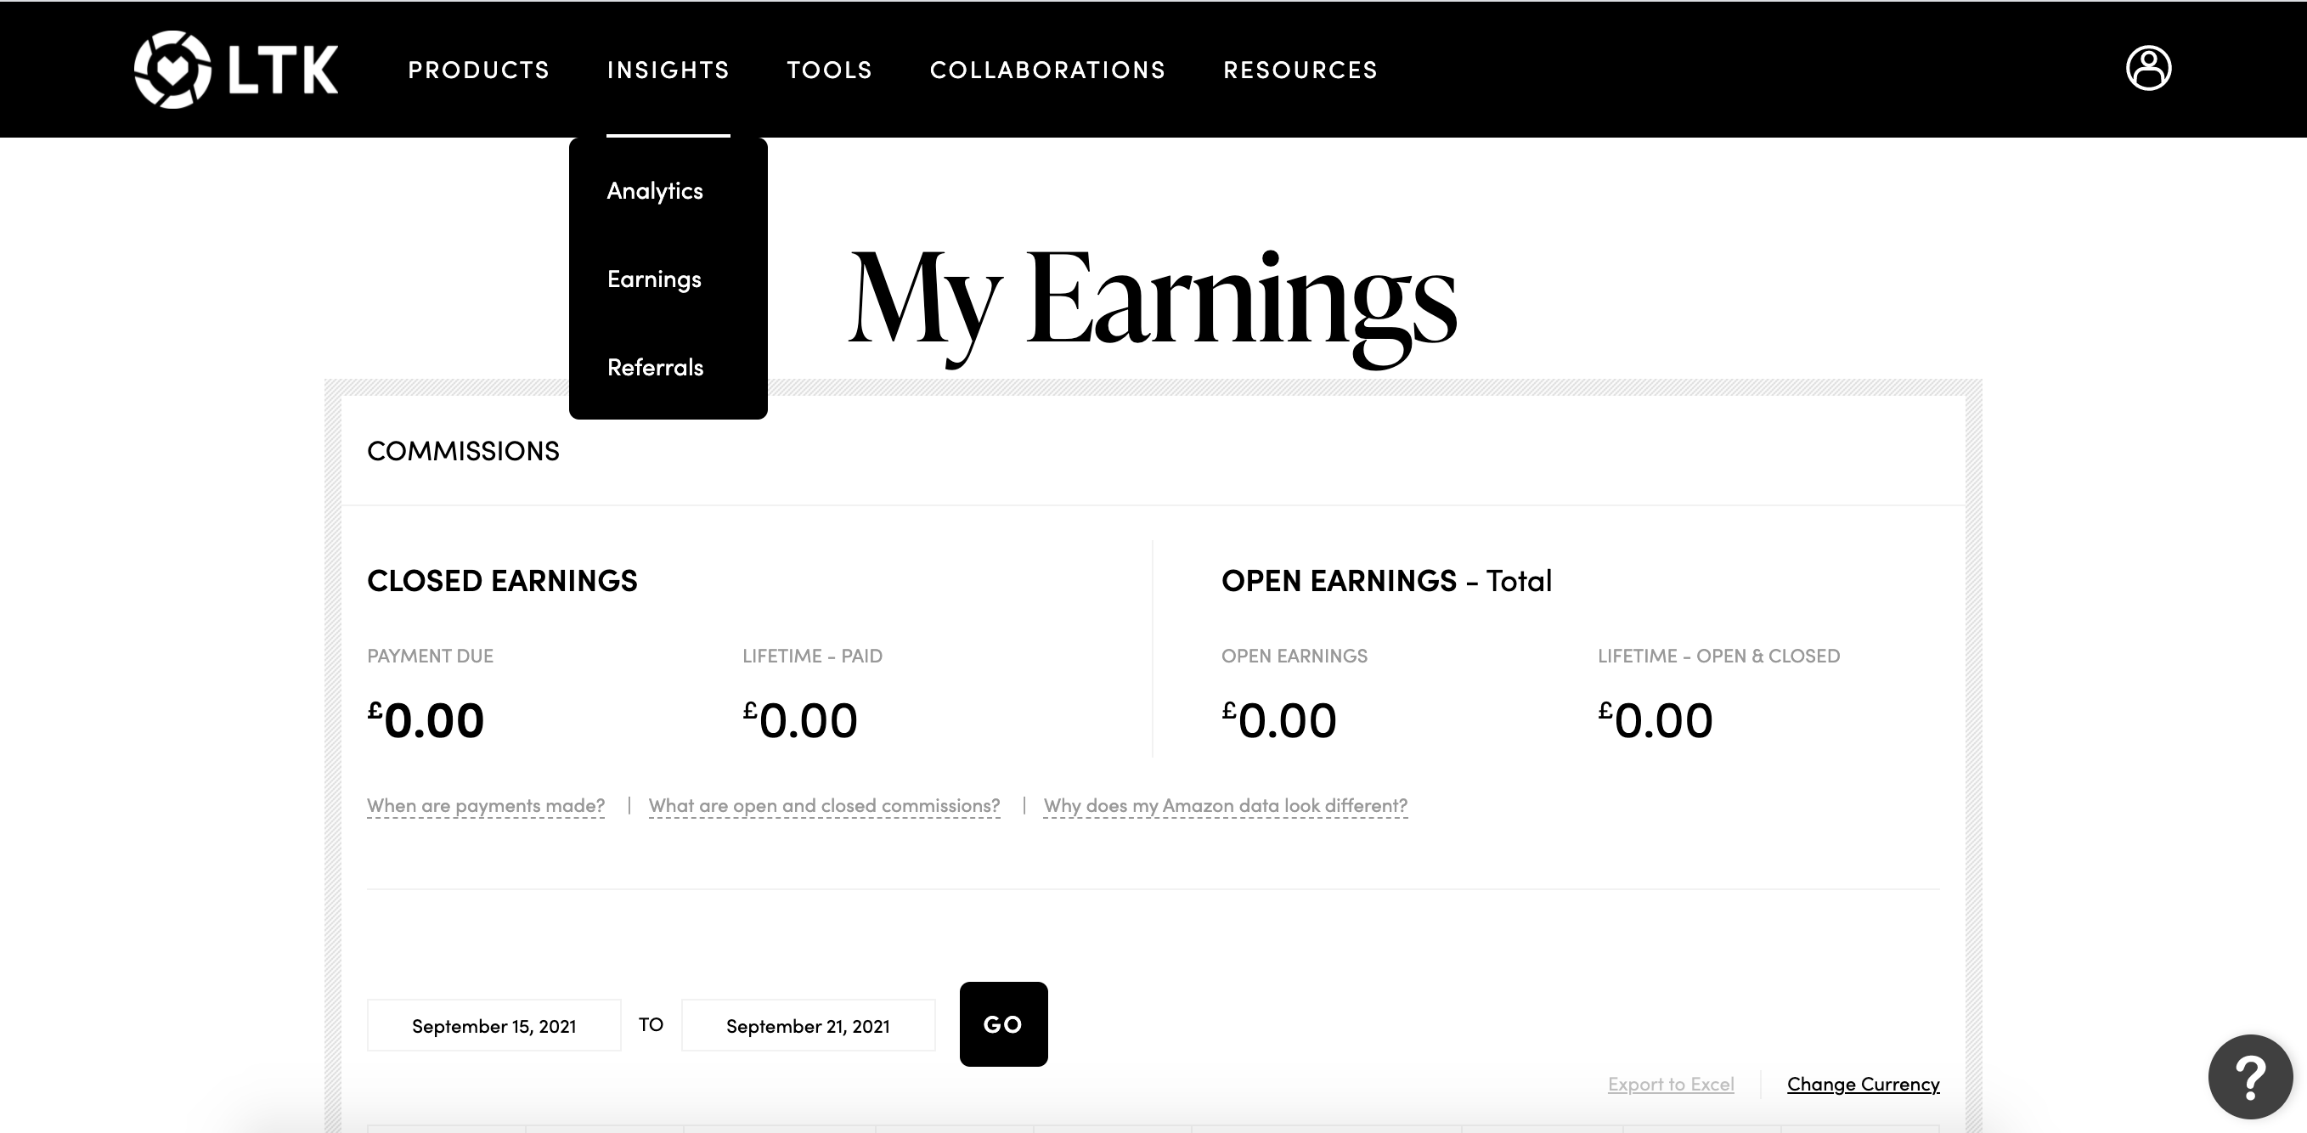Click the start date September 15 field

pyautogui.click(x=494, y=1025)
